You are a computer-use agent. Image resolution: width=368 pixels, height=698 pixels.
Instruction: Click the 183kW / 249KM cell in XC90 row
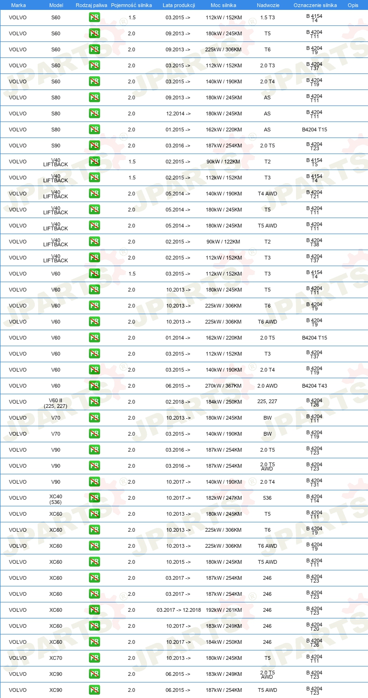click(224, 674)
